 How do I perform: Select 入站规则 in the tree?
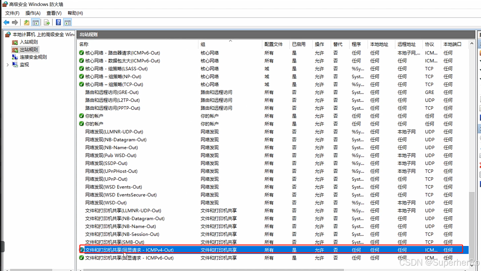(29, 42)
